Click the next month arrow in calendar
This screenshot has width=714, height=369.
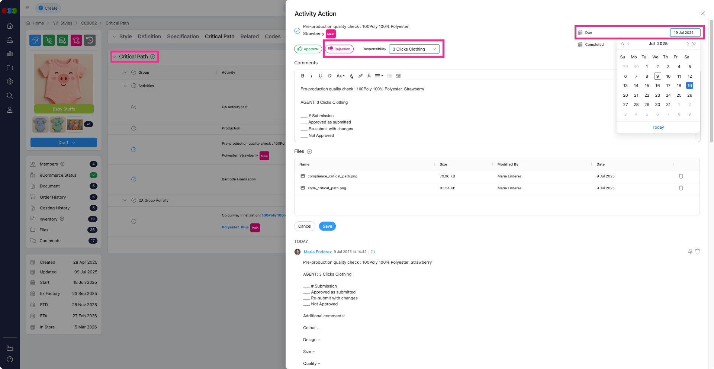point(688,44)
